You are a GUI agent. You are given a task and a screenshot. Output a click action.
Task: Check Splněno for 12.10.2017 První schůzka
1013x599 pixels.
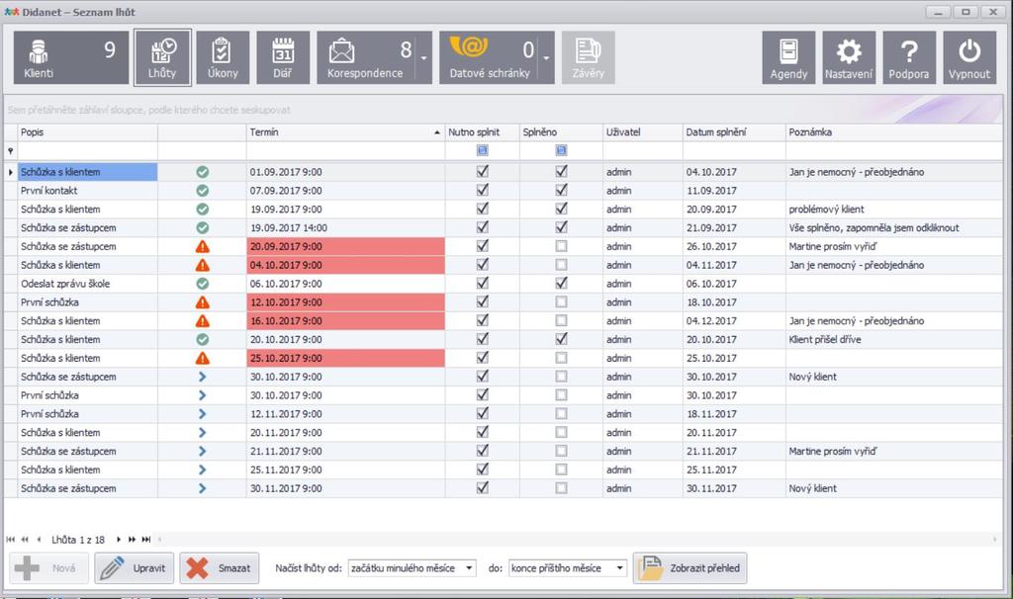point(562,302)
